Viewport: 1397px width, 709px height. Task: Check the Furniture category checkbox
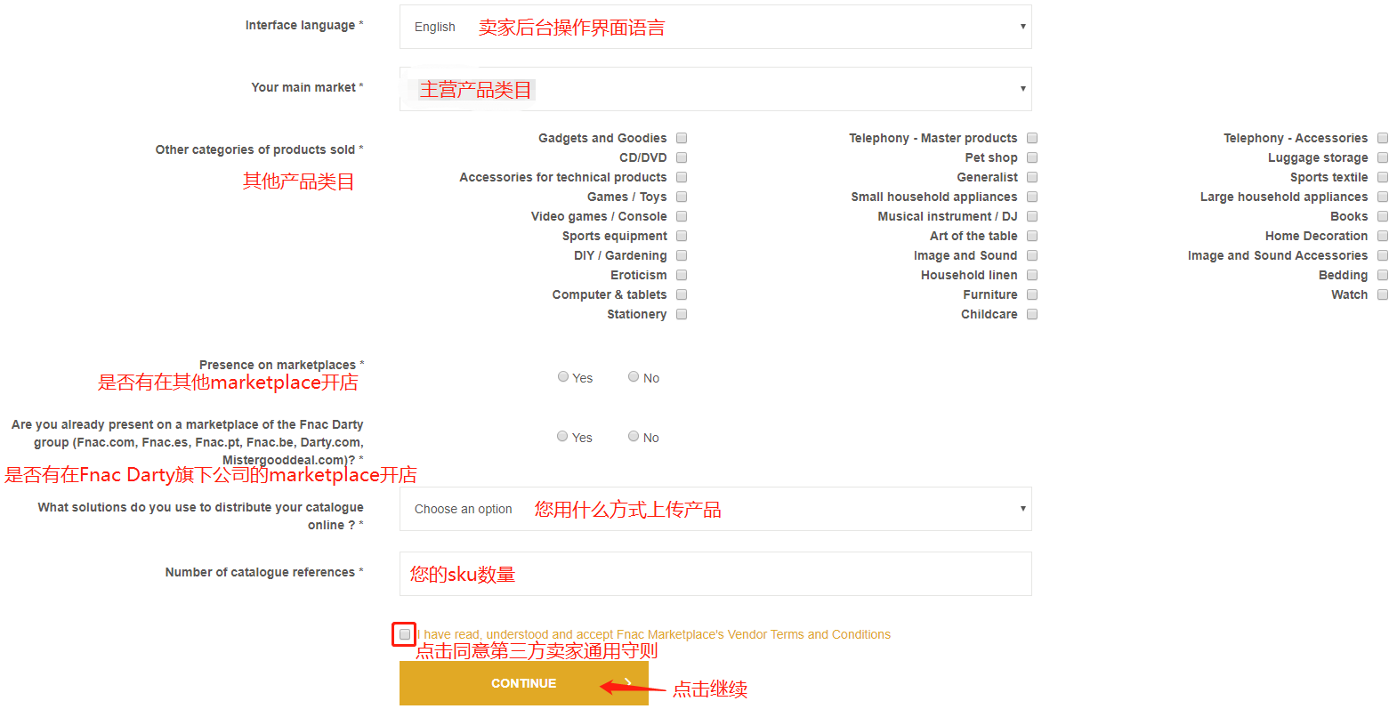point(1032,294)
